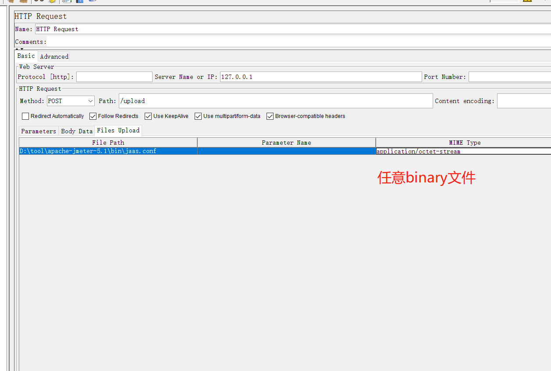Select the jaas.conf file path cell
This screenshot has width=551, height=371.
(108, 151)
